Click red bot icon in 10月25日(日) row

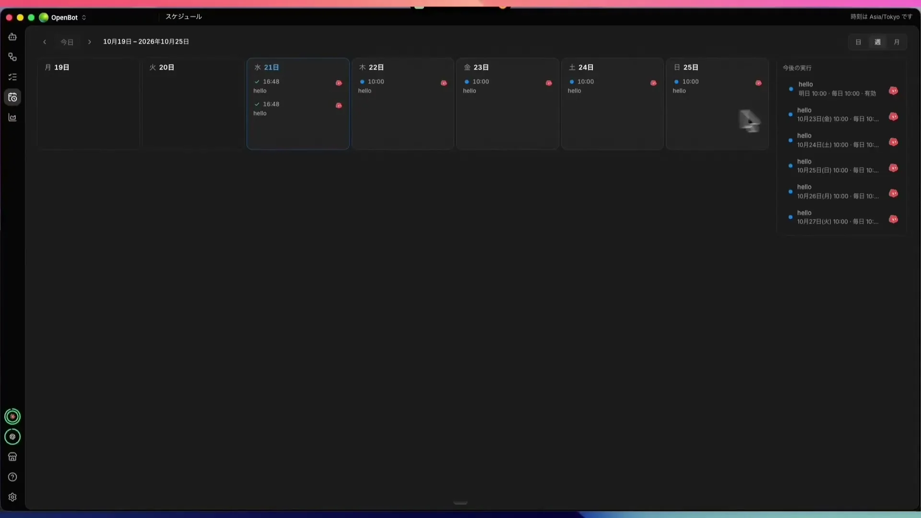click(893, 168)
